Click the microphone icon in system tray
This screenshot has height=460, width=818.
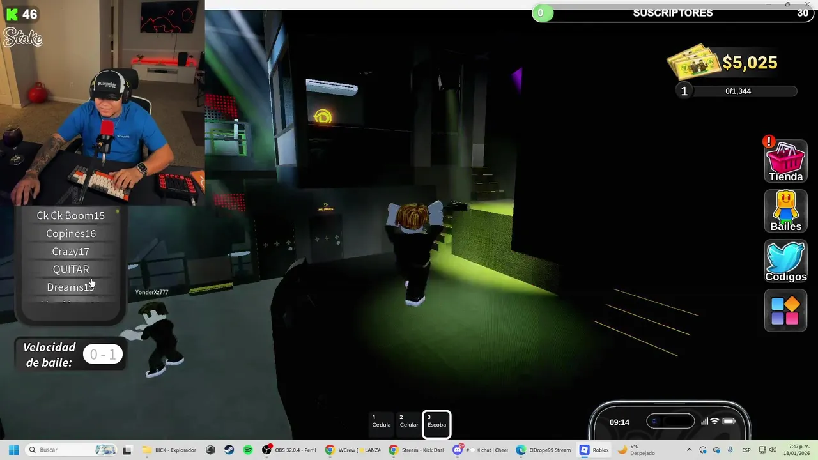(730, 450)
